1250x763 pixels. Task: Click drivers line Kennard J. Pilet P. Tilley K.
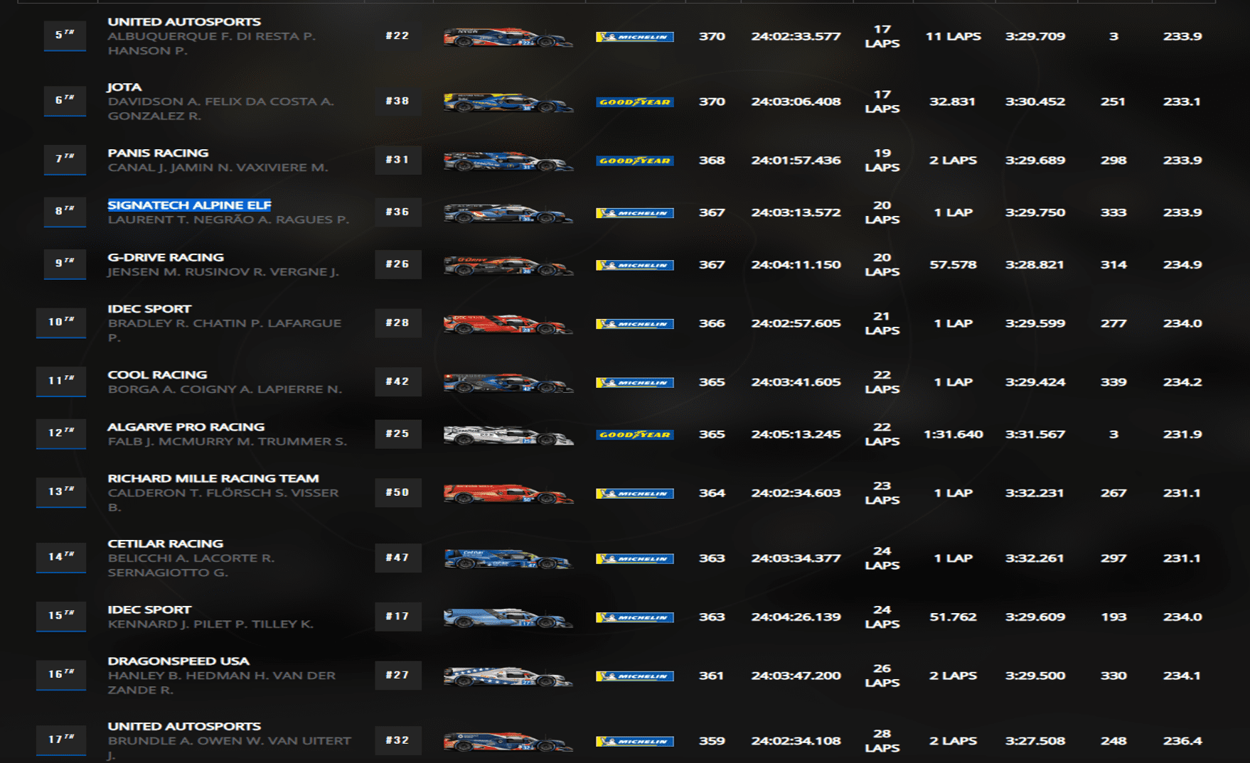[x=210, y=624]
